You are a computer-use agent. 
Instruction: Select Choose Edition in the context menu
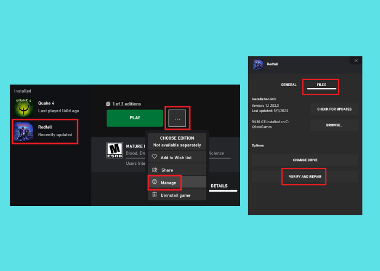(x=177, y=141)
